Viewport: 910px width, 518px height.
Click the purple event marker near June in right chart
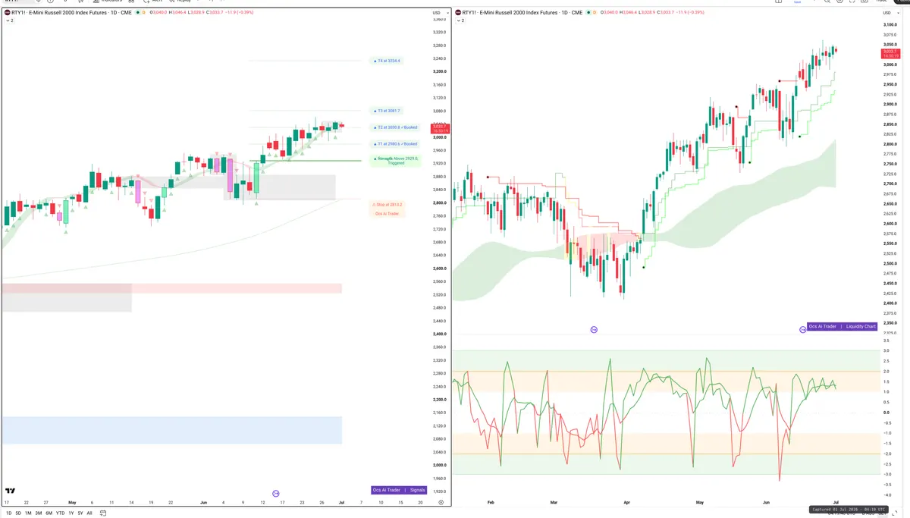point(803,329)
